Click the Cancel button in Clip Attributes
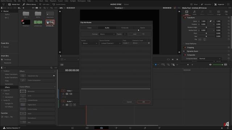Screen dimensions: 232x130 point(129,102)
